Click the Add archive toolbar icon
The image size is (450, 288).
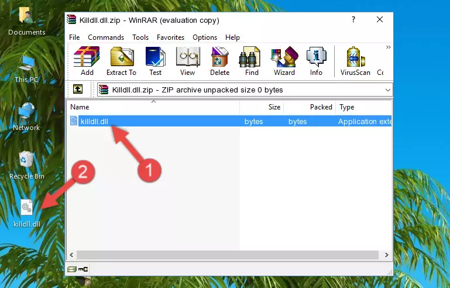pyautogui.click(x=87, y=61)
